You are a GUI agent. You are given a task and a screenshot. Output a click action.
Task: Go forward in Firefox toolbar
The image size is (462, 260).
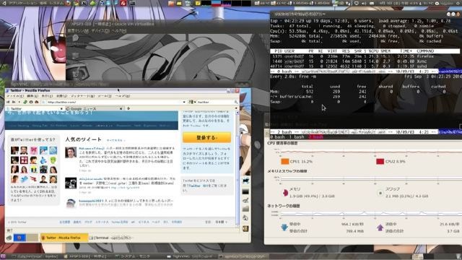click(x=14, y=102)
